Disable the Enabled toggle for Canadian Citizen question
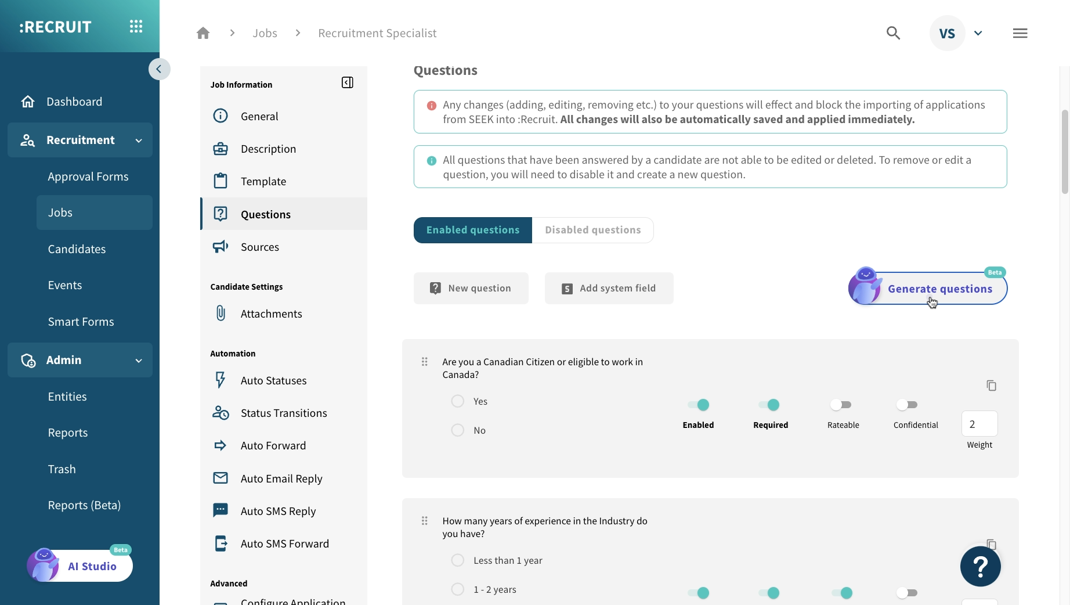 [x=698, y=405]
